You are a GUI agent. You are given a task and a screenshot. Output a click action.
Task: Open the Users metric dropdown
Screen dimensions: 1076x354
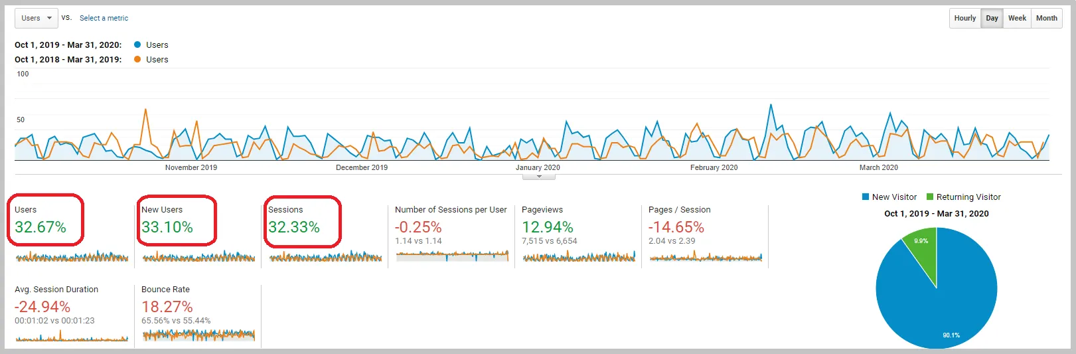(x=36, y=18)
